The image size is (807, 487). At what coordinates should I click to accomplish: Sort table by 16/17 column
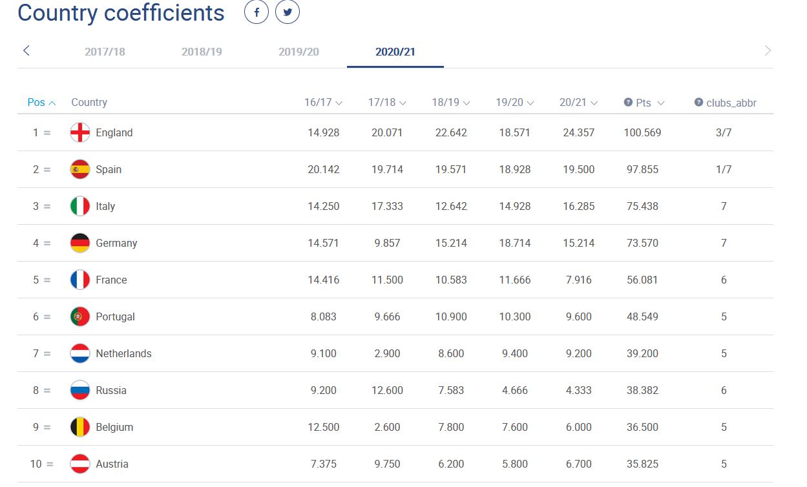point(323,102)
